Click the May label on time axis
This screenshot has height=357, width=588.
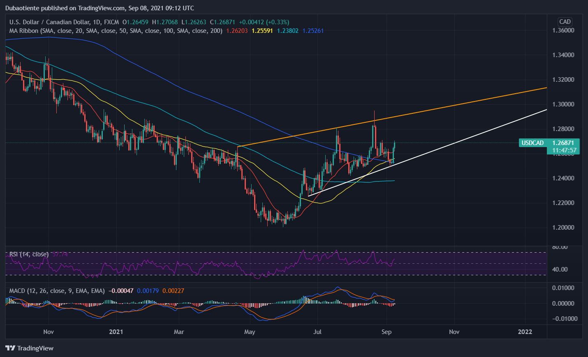[250, 332]
